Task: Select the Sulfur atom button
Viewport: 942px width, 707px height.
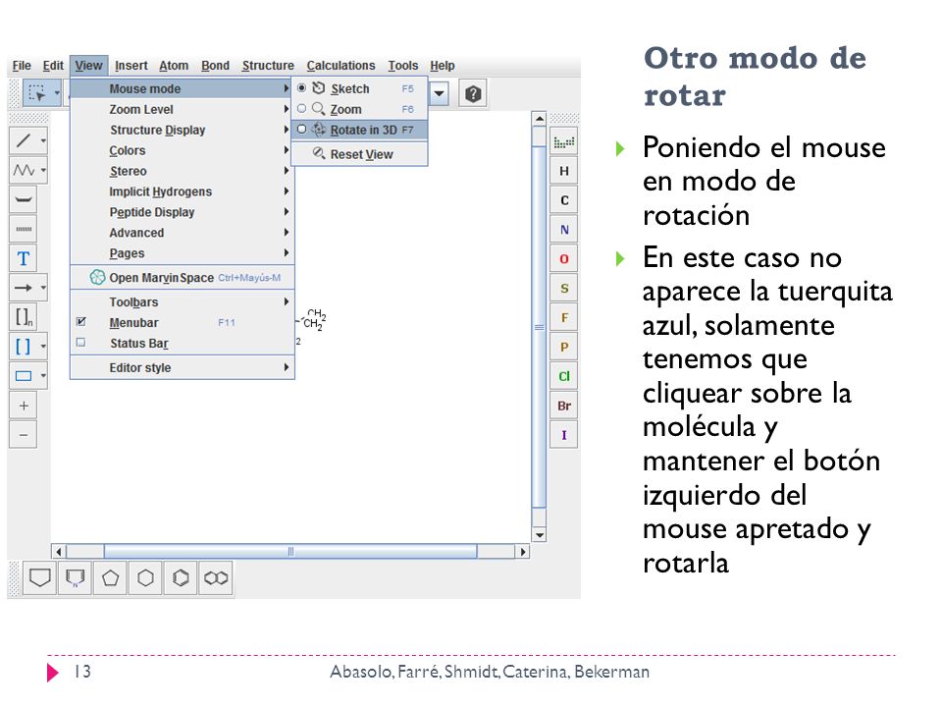Action: click(564, 289)
